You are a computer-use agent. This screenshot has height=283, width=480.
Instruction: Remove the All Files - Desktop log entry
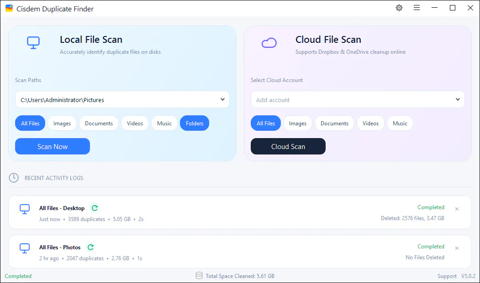(x=457, y=209)
